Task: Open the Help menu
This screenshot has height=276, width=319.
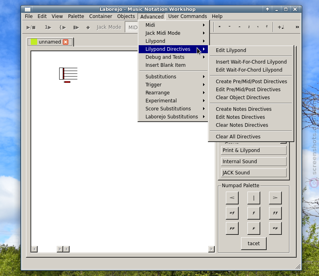Action: coord(217,16)
